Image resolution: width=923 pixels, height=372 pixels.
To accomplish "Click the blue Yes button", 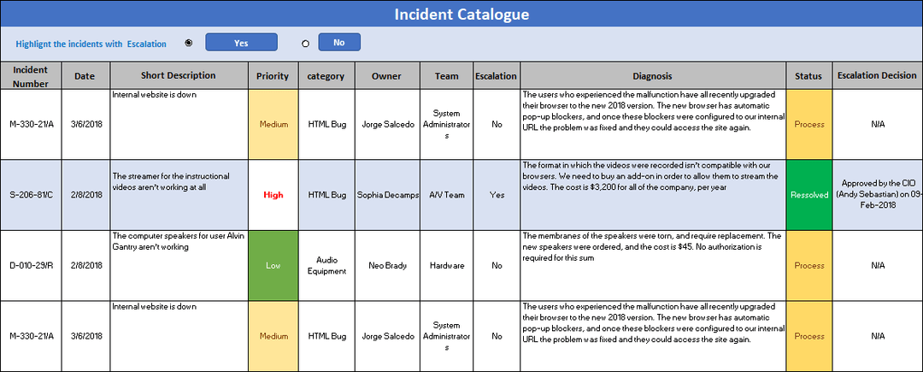I will 241,43.
